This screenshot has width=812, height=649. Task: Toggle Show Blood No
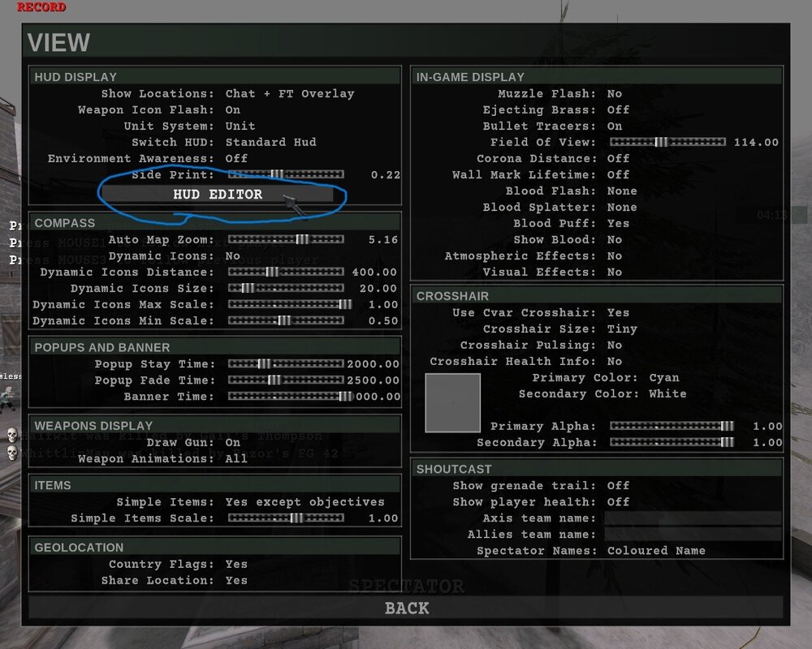click(615, 239)
